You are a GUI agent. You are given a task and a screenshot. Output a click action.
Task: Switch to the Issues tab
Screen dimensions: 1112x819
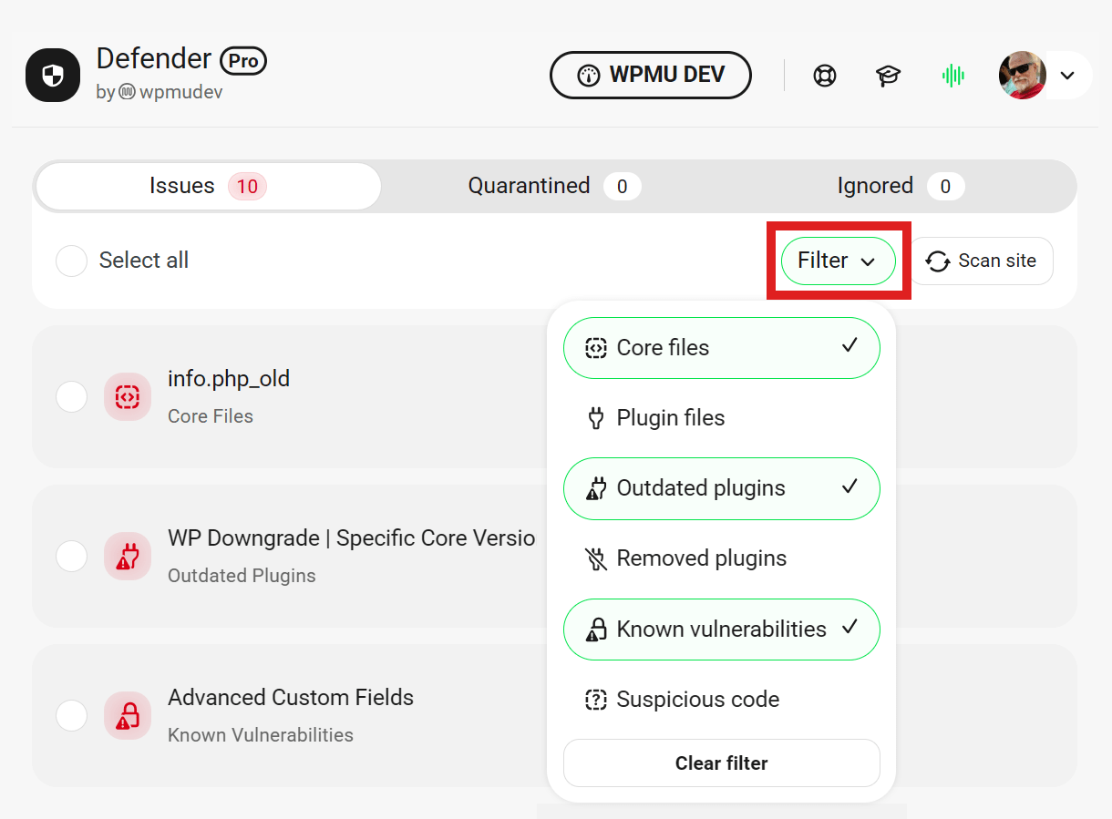pyautogui.click(x=208, y=186)
